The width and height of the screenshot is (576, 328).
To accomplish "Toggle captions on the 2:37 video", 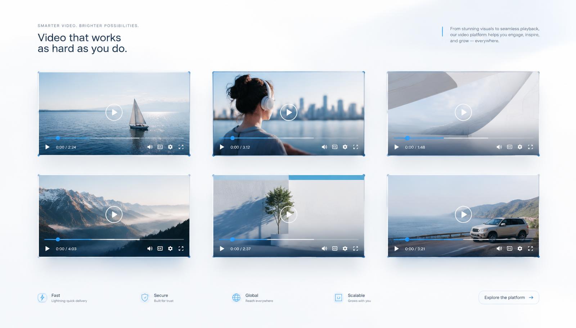I will pyautogui.click(x=335, y=249).
